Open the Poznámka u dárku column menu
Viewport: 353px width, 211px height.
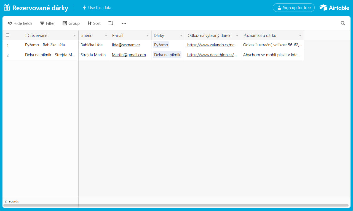click(300, 36)
